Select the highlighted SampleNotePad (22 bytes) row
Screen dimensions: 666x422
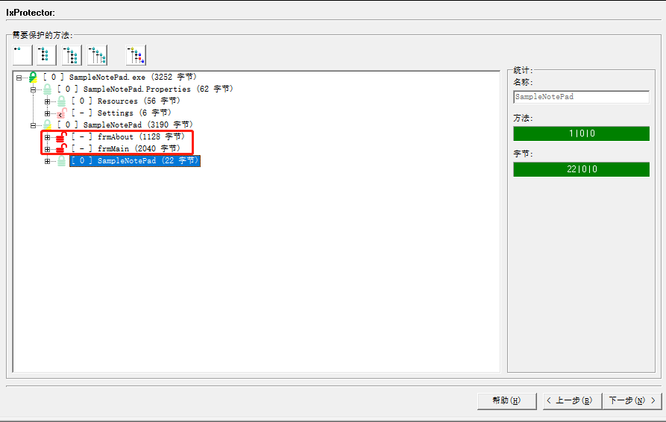(x=135, y=160)
